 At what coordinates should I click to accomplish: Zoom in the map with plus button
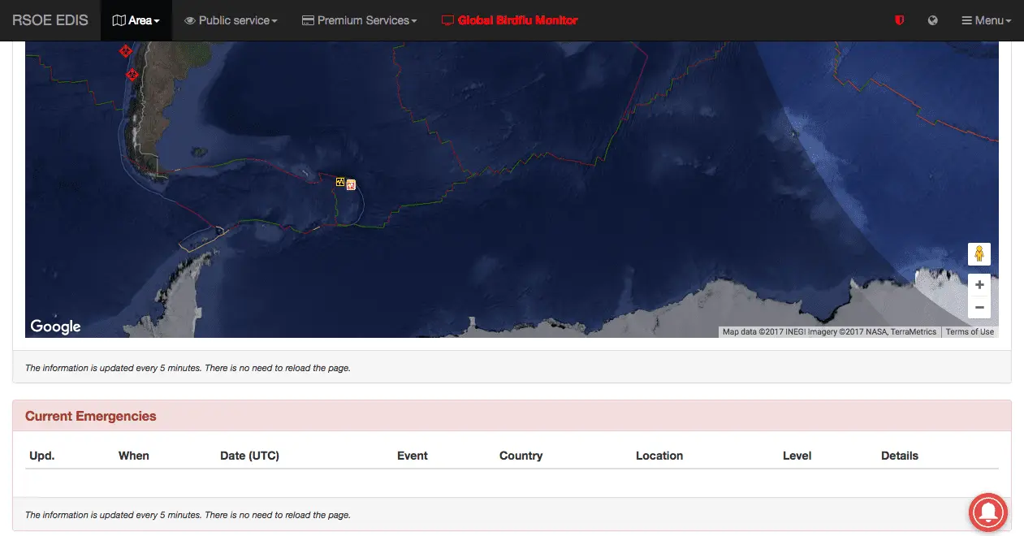[979, 285]
